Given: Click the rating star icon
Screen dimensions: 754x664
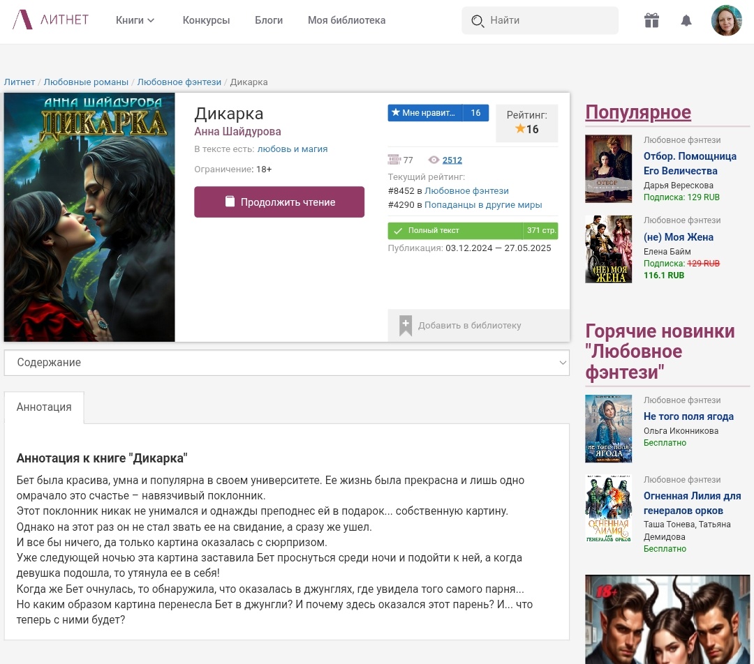Looking at the screenshot, I should tap(520, 129).
